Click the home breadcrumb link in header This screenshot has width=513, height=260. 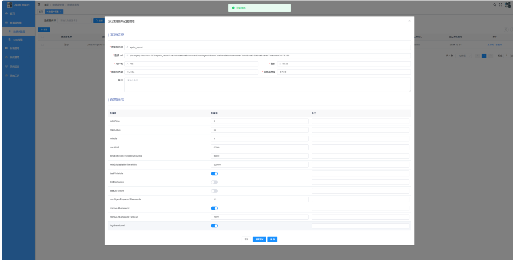coord(47,5)
